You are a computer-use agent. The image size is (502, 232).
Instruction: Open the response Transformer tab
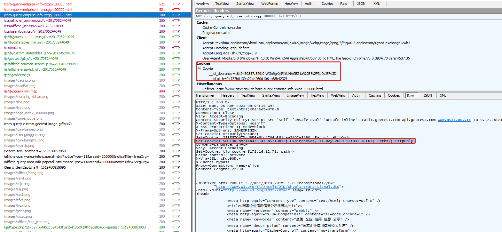(205, 95)
